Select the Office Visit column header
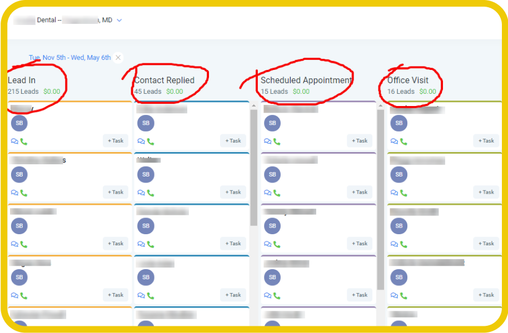This screenshot has width=508, height=333. (408, 80)
